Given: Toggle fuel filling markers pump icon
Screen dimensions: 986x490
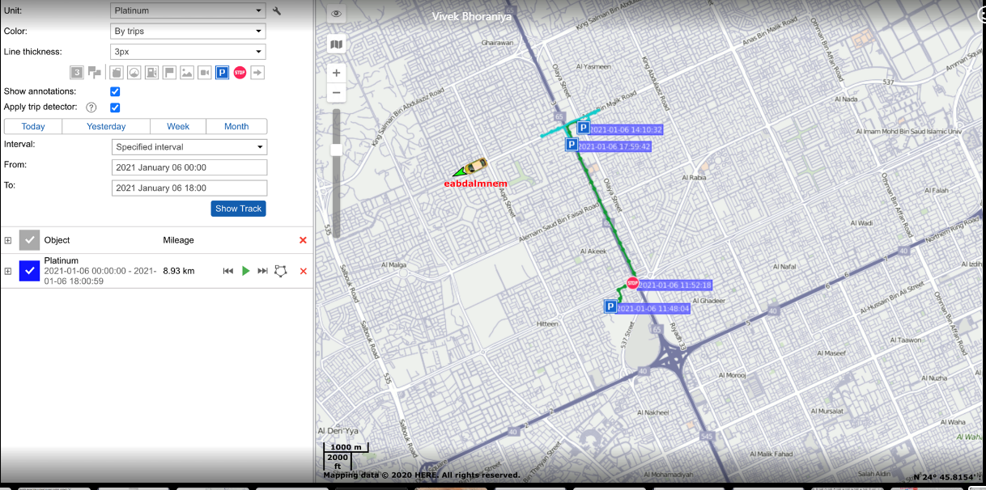Looking at the screenshot, I should 151,73.
